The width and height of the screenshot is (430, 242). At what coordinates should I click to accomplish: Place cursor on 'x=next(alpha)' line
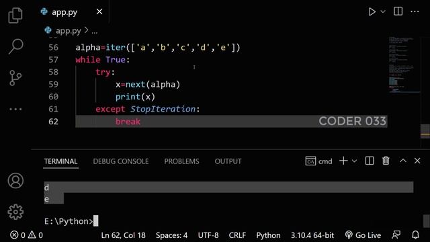[x=148, y=85]
